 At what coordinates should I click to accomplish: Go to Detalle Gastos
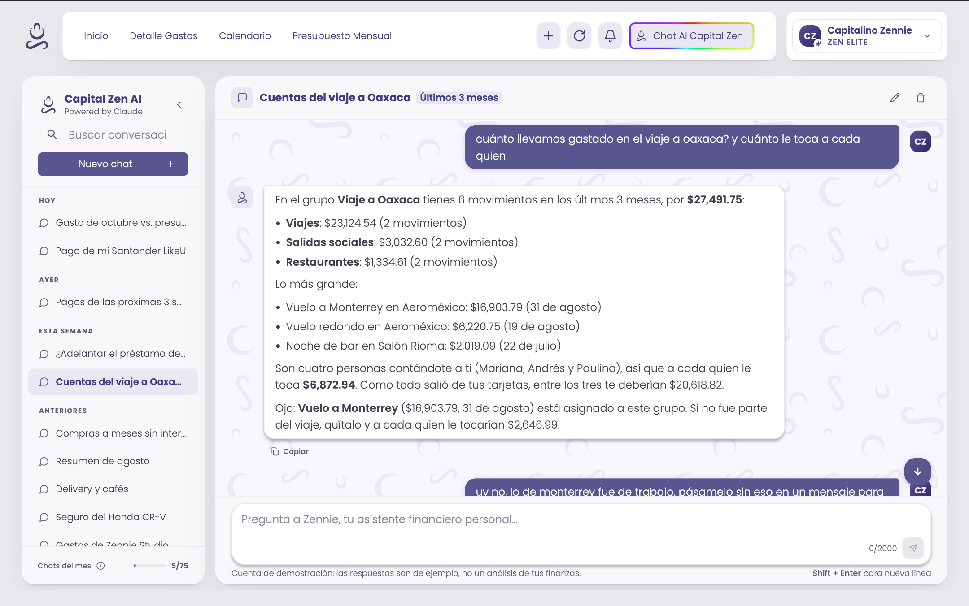pos(163,36)
